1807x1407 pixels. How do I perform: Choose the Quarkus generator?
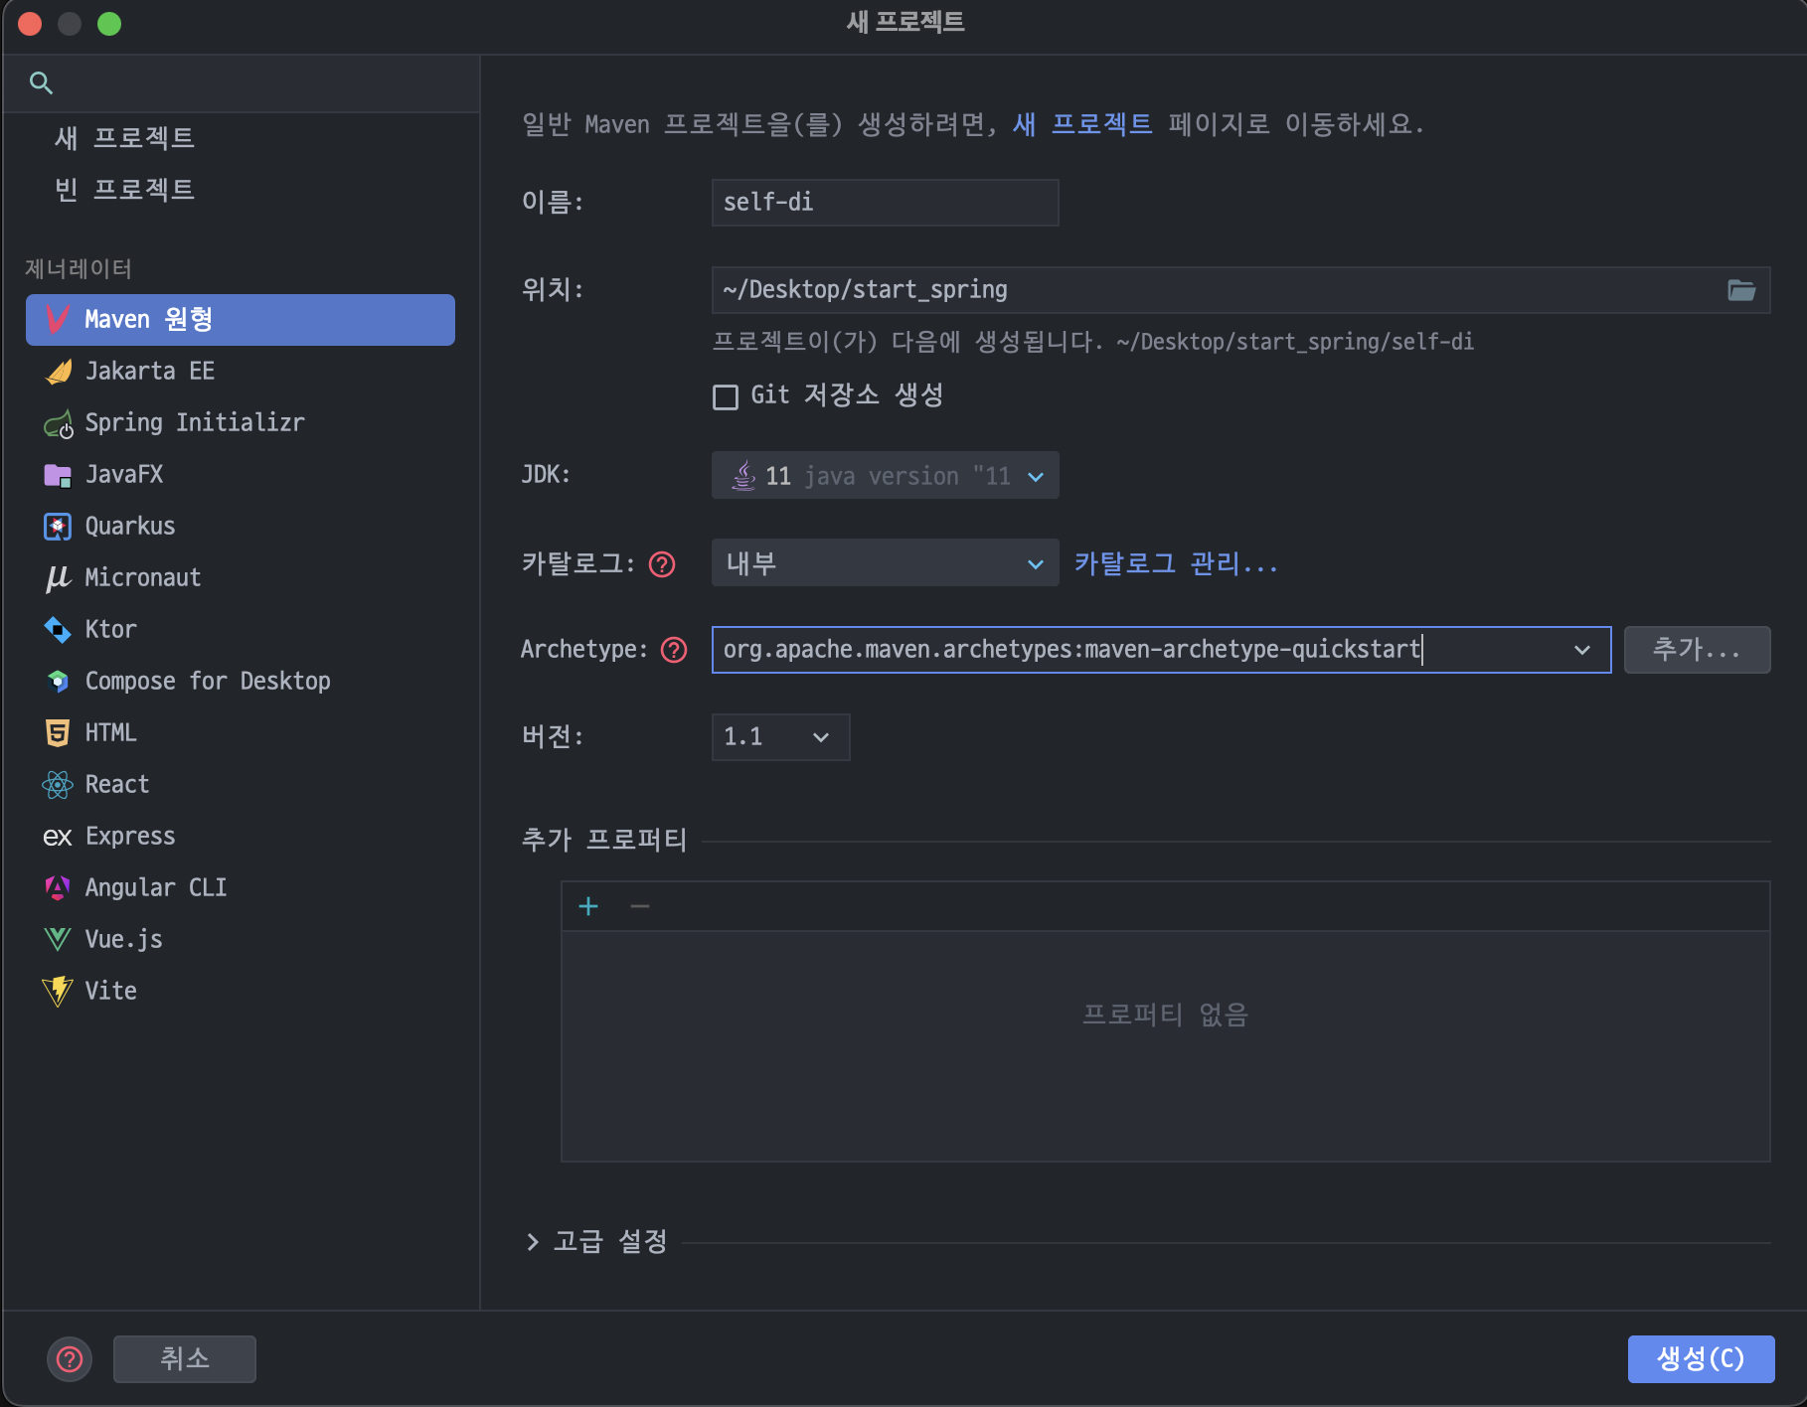[241, 527]
